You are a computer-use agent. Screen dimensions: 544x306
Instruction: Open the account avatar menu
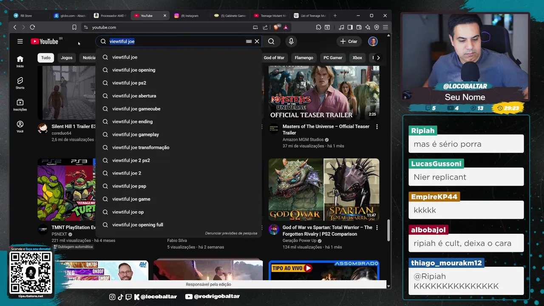click(373, 41)
